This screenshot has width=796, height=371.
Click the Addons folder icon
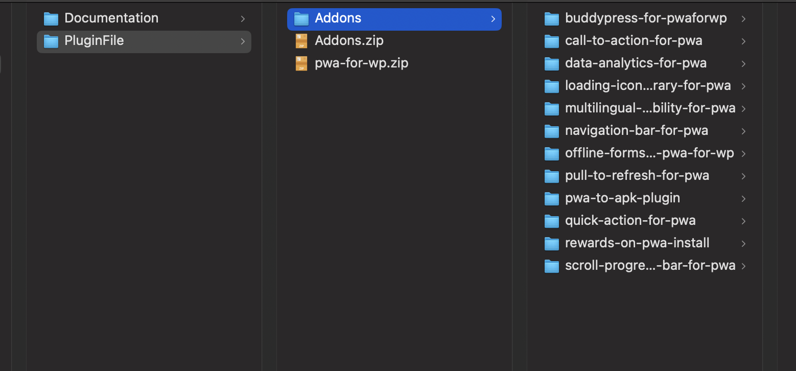301,18
